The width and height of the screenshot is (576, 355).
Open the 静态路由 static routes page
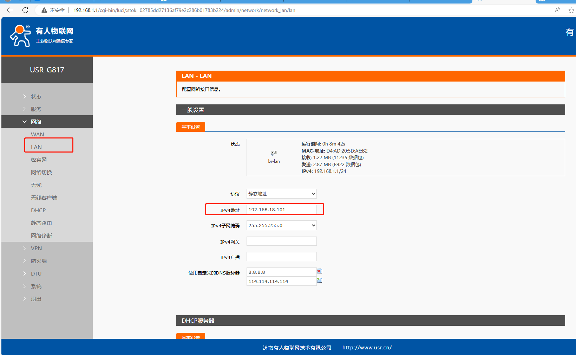coord(41,223)
